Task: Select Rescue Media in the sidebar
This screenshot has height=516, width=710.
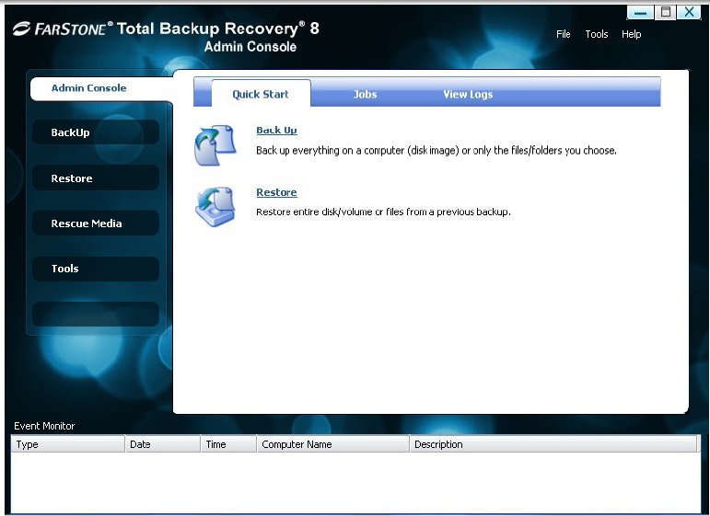Action: [96, 224]
